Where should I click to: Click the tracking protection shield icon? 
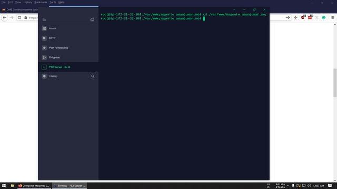click(x=19, y=18)
